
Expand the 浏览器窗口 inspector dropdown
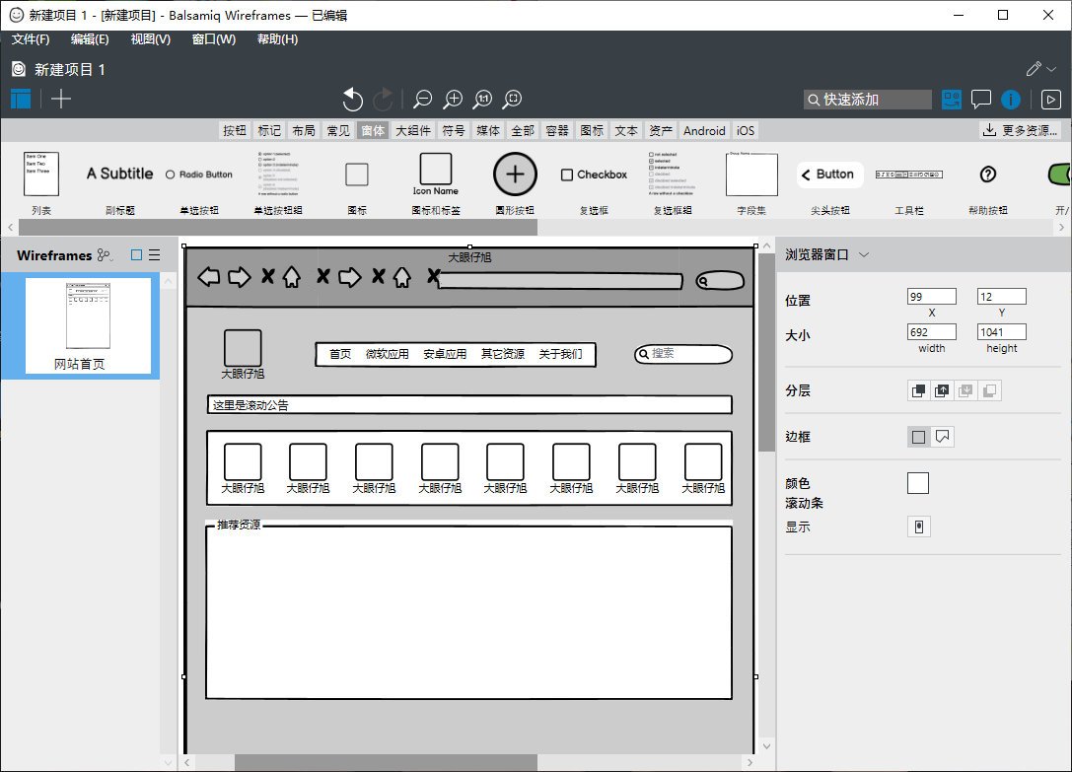click(864, 254)
